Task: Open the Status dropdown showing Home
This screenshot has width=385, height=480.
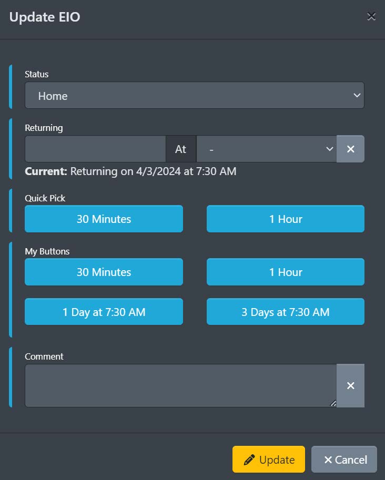Action: coord(194,96)
